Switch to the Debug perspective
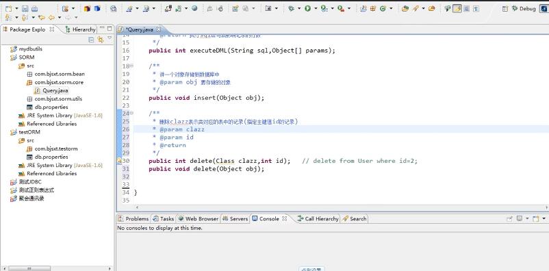The height and width of the screenshot is (271, 549). [524, 9]
